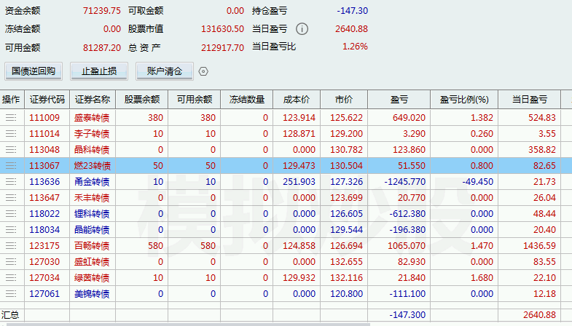Open the operation menu icon for 盛泰转债
Viewport: 572px width, 326px height.
tap(11, 118)
